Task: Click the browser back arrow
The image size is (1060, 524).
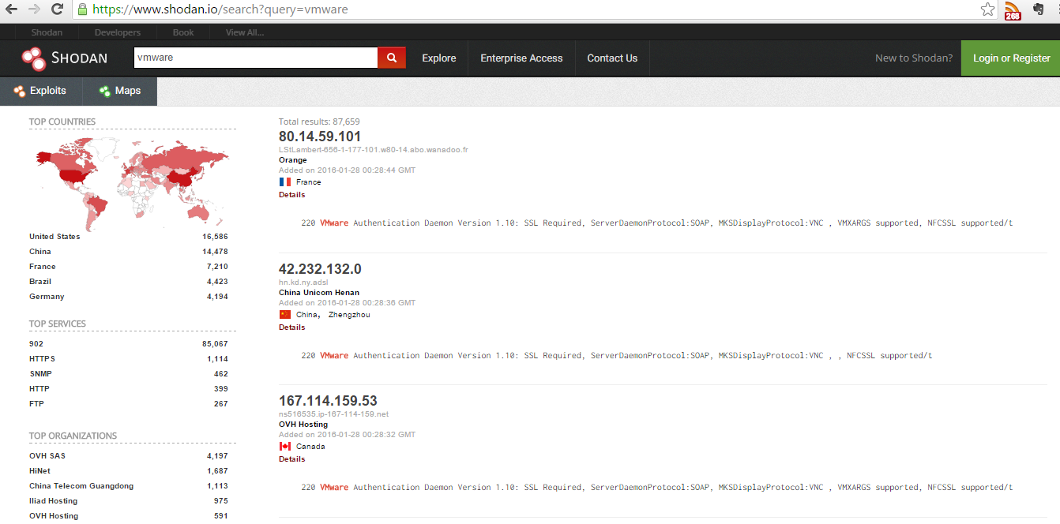Action: (x=11, y=9)
